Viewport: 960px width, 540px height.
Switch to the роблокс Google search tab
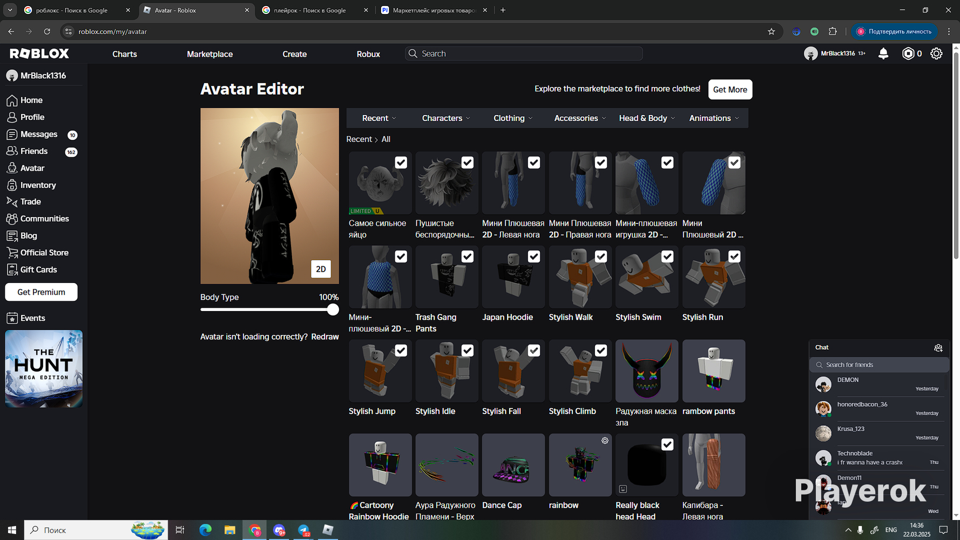click(x=77, y=10)
